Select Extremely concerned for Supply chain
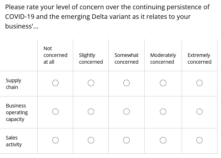Viewport: 221px width, 158px height. click(x=199, y=83)
